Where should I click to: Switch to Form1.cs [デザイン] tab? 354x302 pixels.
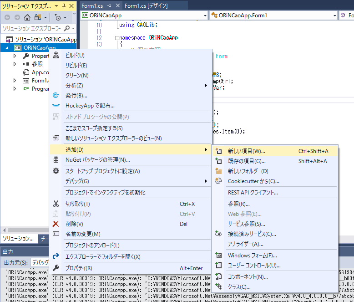[147, 6]
